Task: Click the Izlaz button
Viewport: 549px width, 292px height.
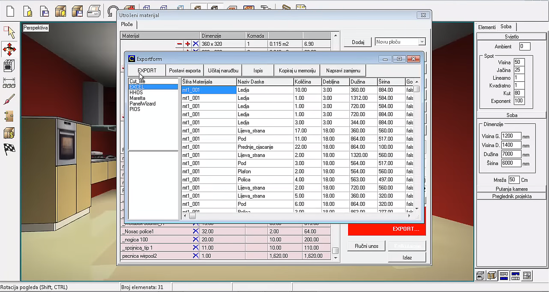Action: (x=407, y=258)
